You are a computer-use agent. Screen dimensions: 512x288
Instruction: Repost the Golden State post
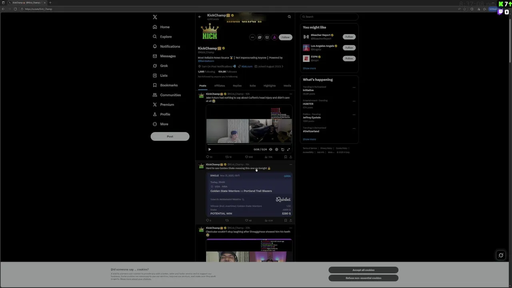[x=227, y=220]
